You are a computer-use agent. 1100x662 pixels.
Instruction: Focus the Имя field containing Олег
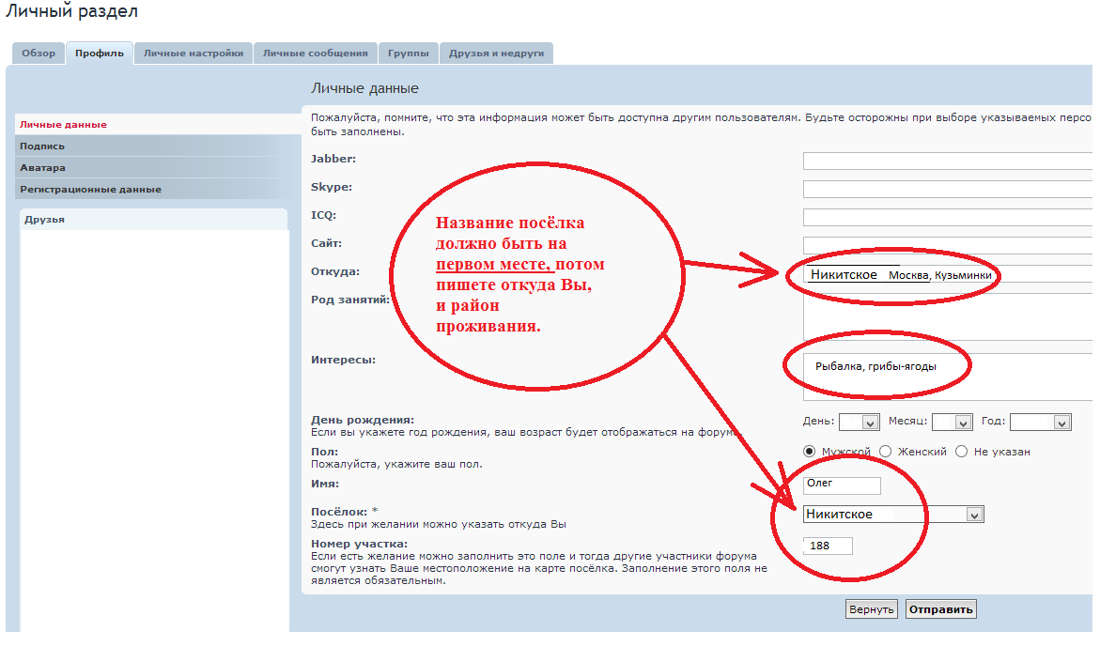coord(842,485)
